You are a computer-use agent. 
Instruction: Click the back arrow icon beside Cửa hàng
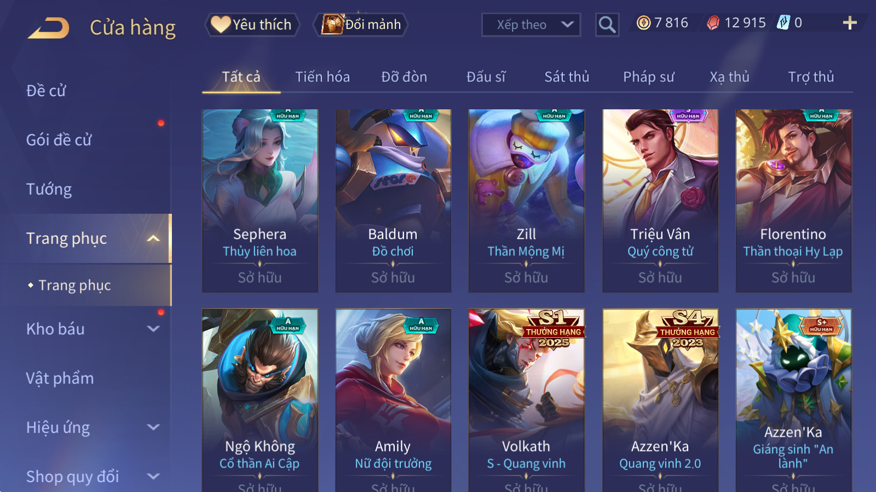[48, 27]
